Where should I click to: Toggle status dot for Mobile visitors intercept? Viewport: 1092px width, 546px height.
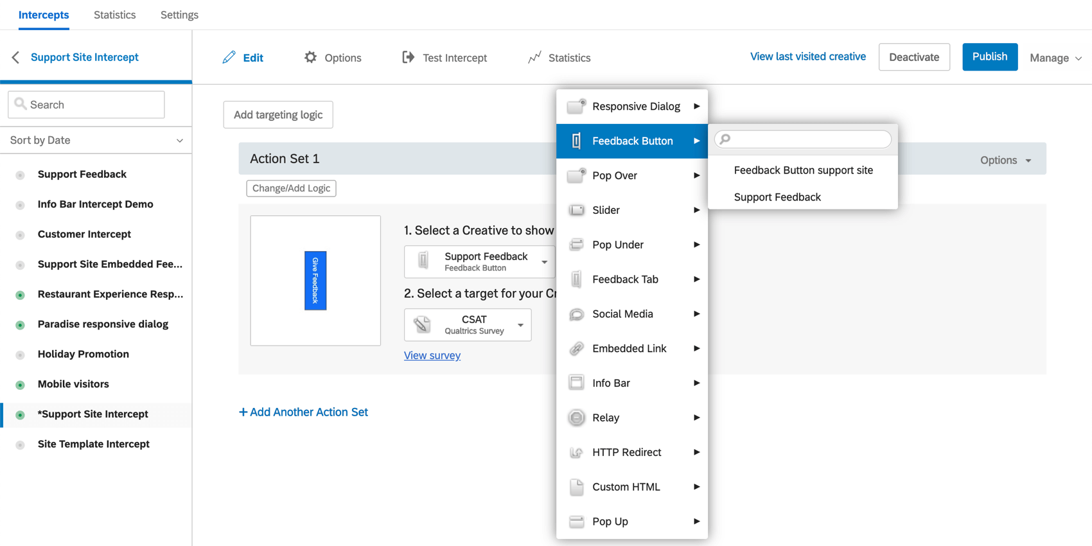coord(21,385)
